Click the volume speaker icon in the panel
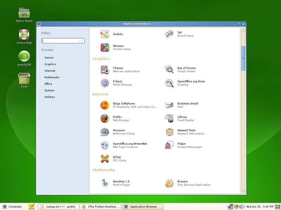Image resolution: width=281 pixels, height=210 pixels. (242, 206)
